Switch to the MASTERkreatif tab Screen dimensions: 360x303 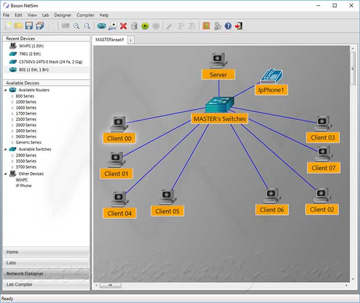pyautogui.click(x=110, y=39)
